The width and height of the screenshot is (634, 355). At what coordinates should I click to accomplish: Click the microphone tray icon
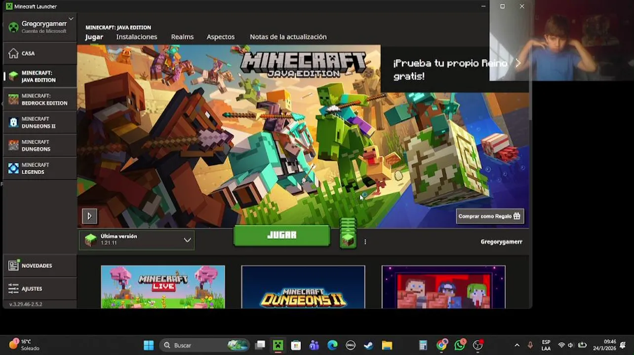[530, 345]
